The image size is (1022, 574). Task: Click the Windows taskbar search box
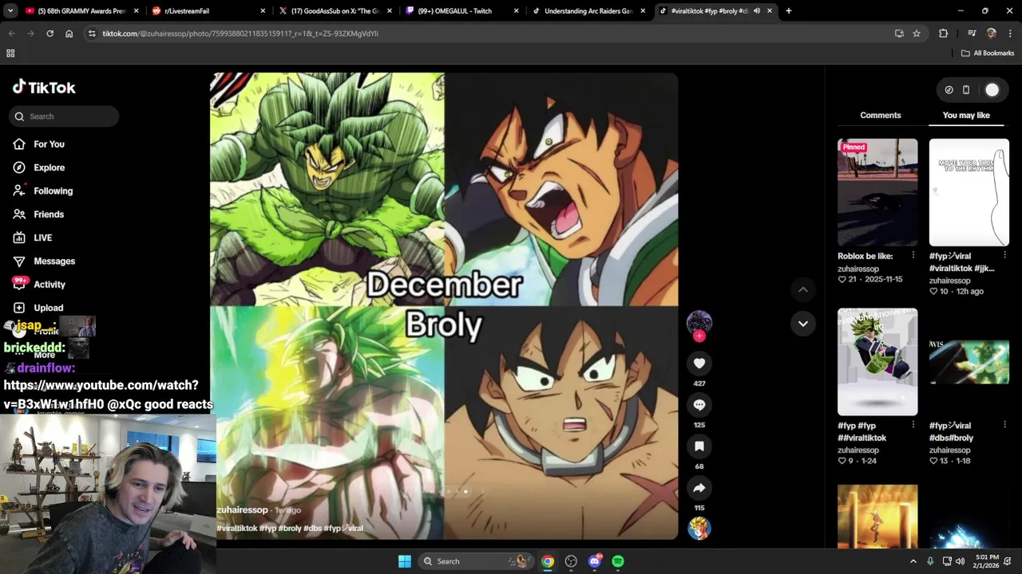click(475, 561)
